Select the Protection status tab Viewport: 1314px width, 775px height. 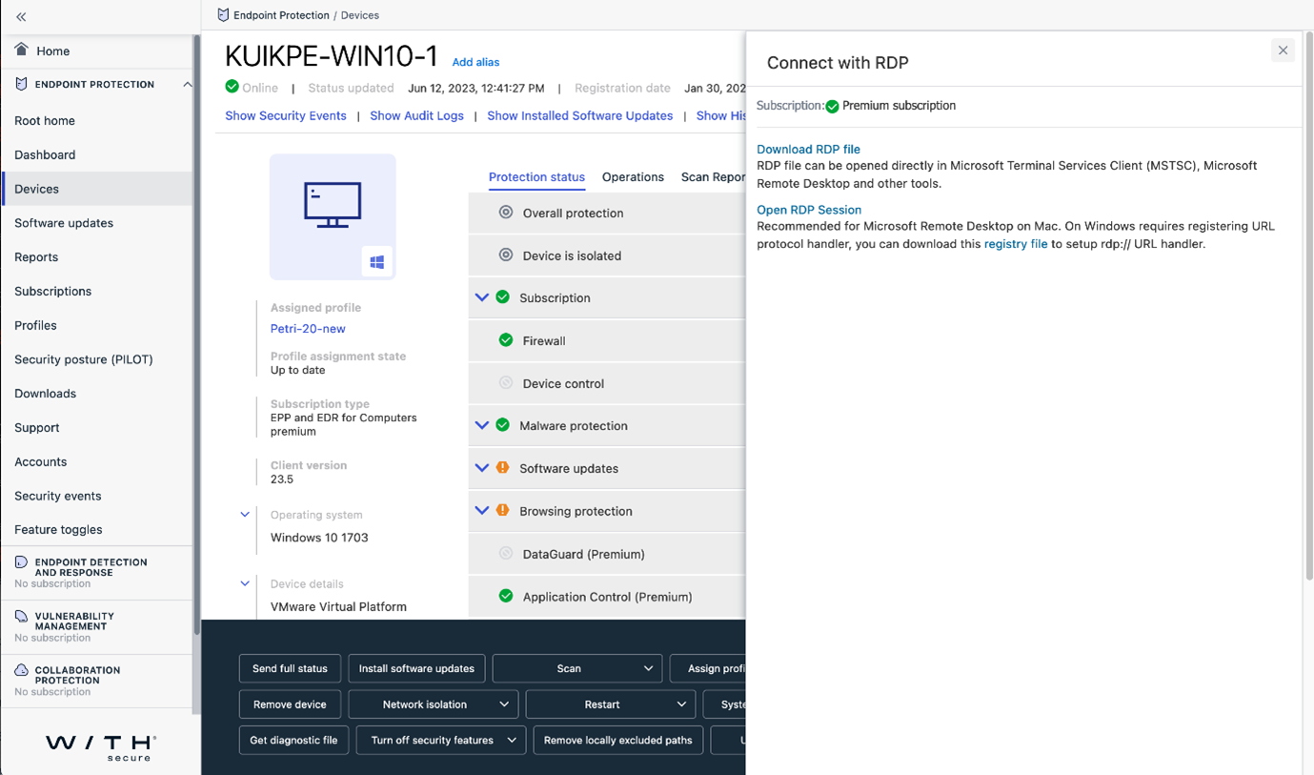coord(536,177)
